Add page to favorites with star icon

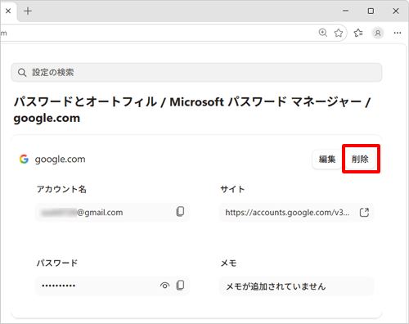339,33
